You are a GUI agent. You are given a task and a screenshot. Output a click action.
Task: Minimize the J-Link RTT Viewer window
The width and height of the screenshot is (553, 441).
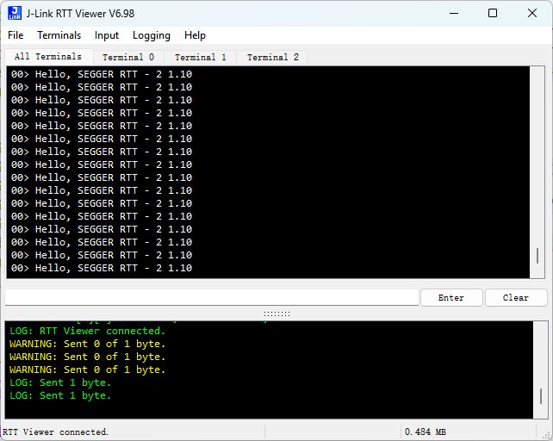click(454, 14)
